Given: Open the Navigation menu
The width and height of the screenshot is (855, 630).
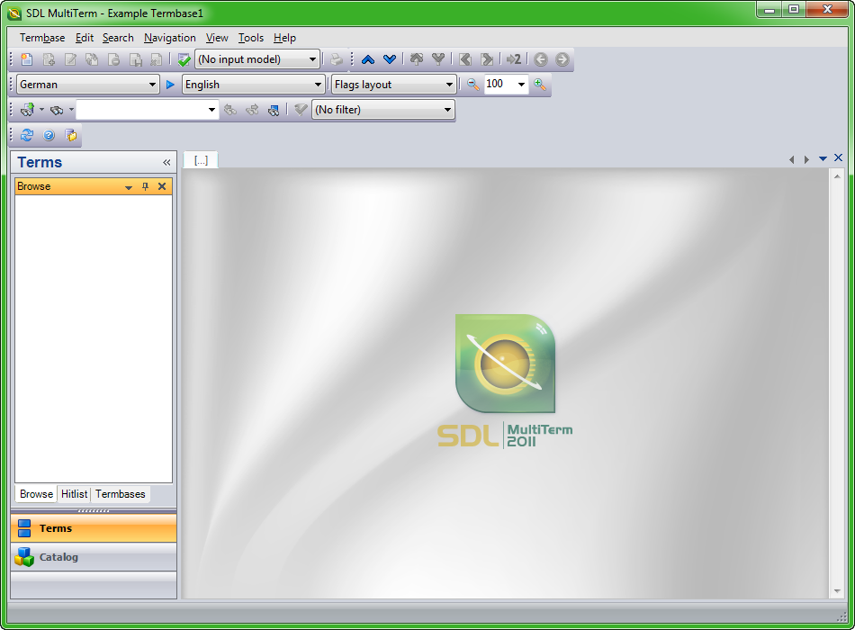Looking at the screenshot, I should pyautogui.click(x=169, y=38).
